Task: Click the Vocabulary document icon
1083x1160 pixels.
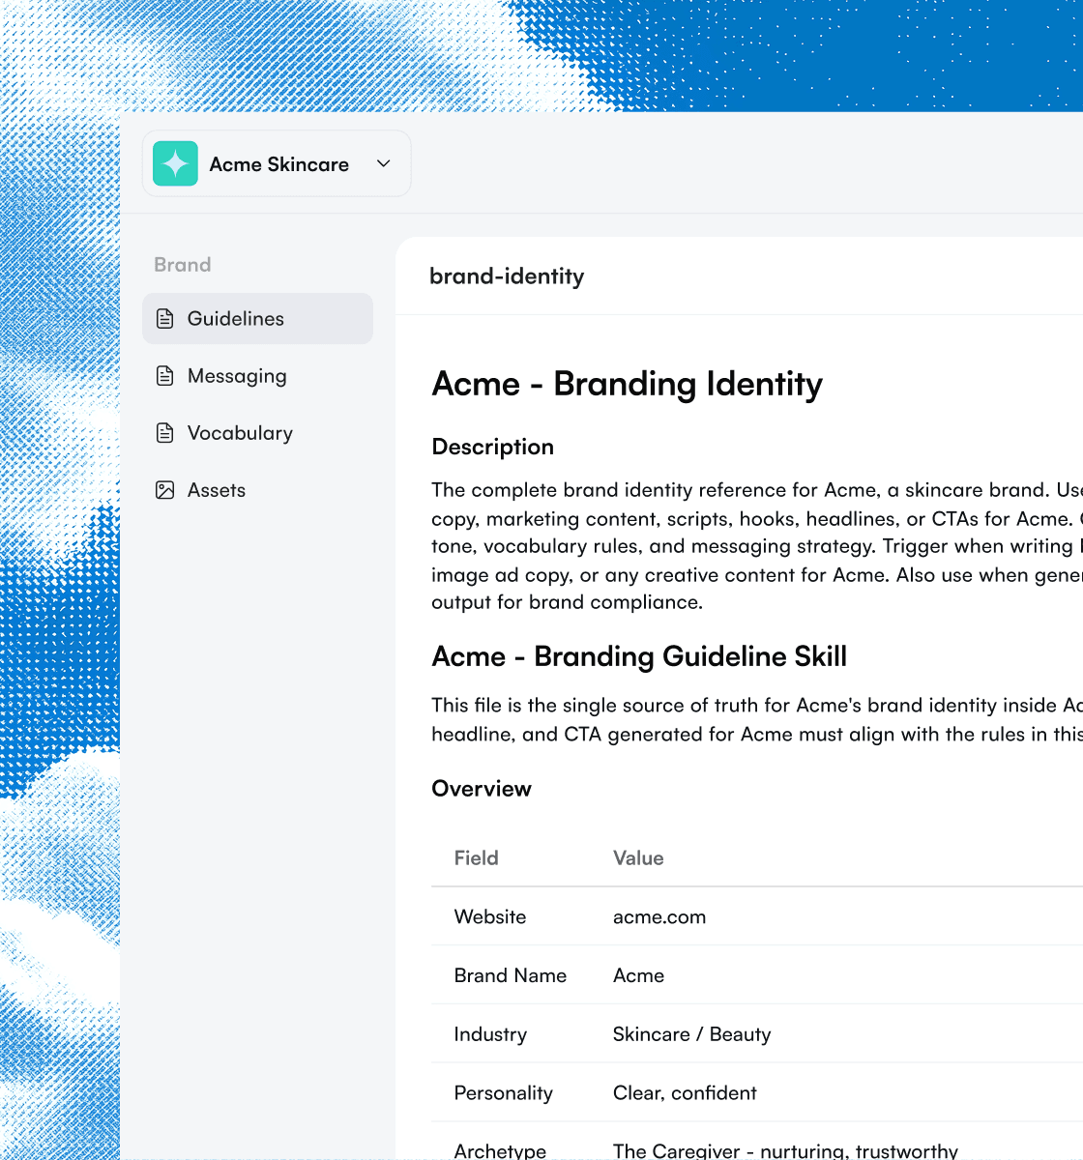Action: 165,433
